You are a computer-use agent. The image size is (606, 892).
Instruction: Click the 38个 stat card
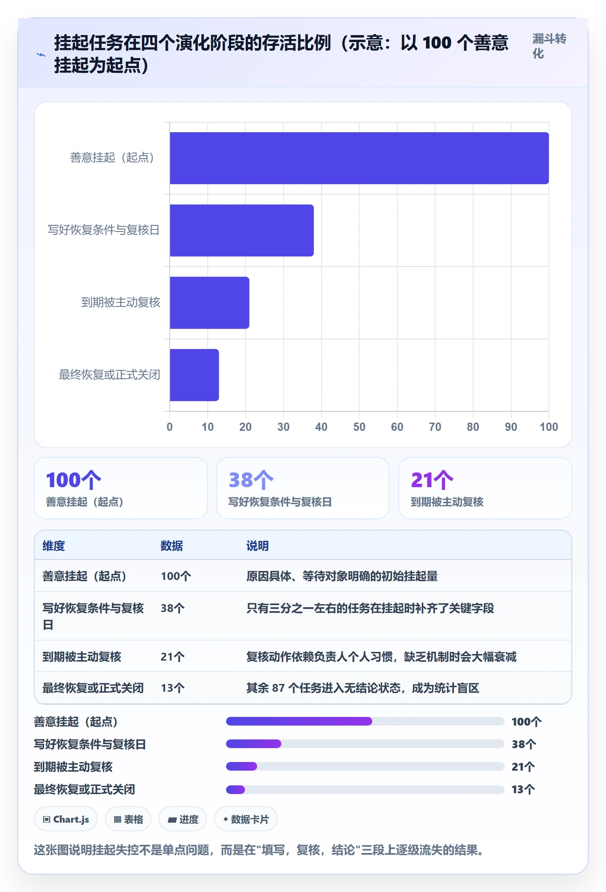pos(303,488)
